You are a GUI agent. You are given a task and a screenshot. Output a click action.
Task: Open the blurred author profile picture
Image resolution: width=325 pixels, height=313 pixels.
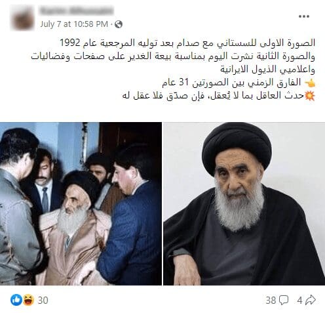click(23, 18)
